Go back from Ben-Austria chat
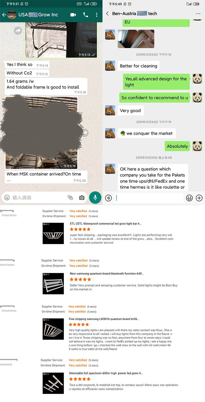This screenshot has width=205, height=402. [x=107, y=13]
